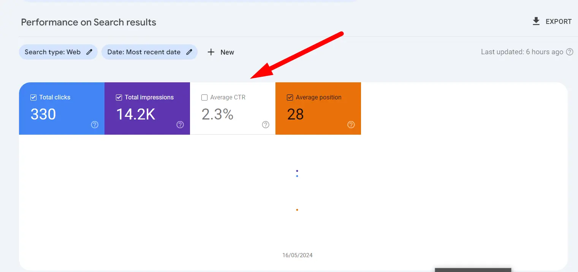Screen dimensions: 578x272
Task: Open the Date: Most recent date chip
Action: 149,52
